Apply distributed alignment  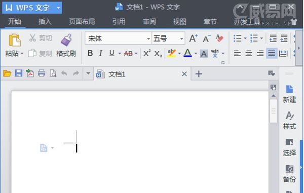click(x=283, y=54)
